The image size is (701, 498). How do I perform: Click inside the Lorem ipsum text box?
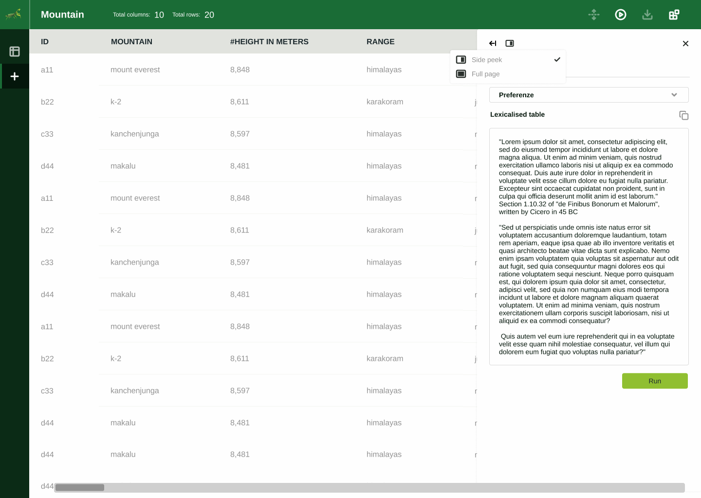tap(589, 247)
